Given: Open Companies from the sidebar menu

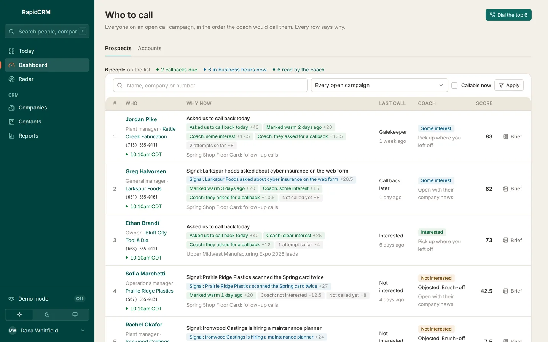Looking at the screenshot, I should point(47,108).
